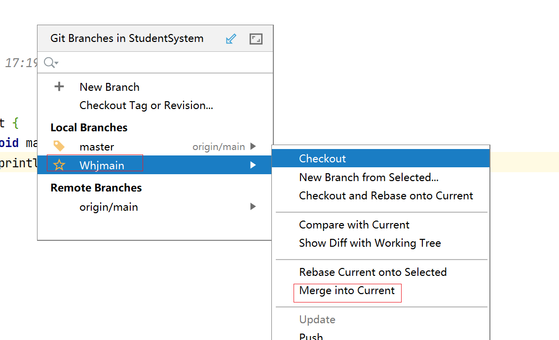Click Checkout Tag or Revision
The image size is (559, 340).
point(146,105)
